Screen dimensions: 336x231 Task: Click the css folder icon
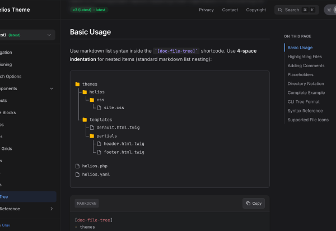click(x=92, y=100)
